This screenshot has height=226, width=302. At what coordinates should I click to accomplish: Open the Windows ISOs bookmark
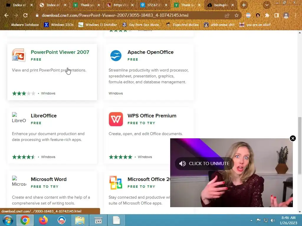click(59, 25)
